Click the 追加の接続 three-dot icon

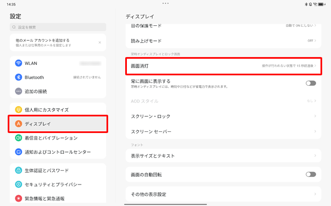pyautogui.click(x=19, y=91)
